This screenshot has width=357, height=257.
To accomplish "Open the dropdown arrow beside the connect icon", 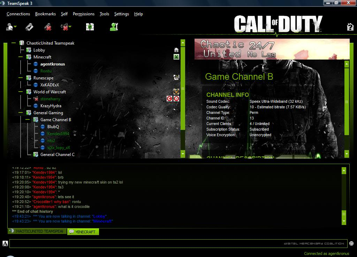I will (x=15, y=27).
